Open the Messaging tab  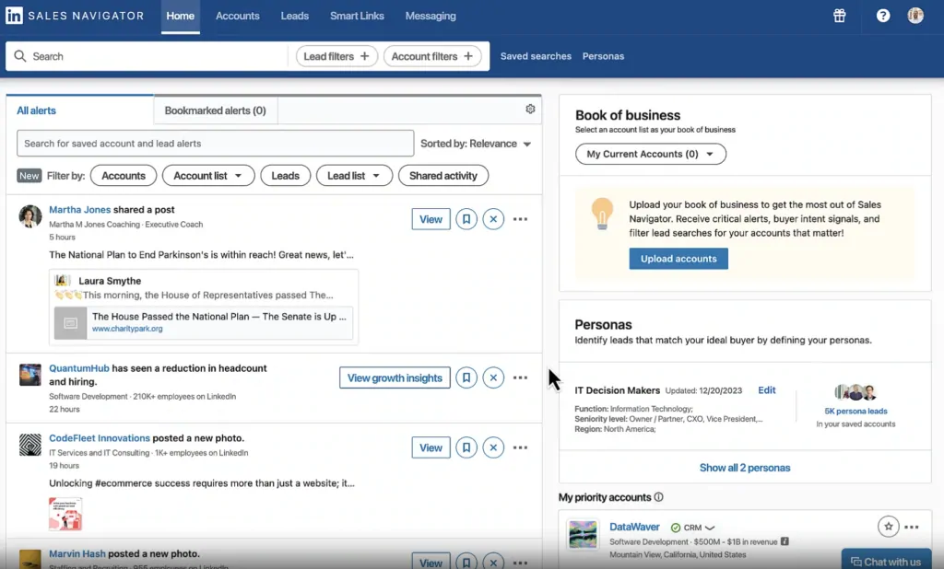[x=431, y=17]
